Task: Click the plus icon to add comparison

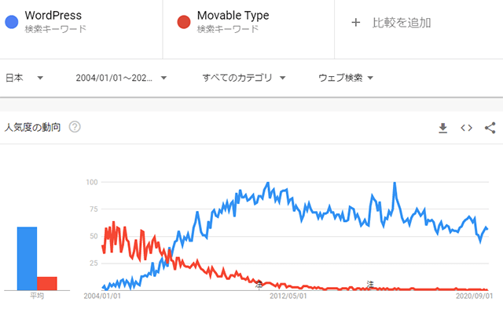Action: (x=355, y=23)
